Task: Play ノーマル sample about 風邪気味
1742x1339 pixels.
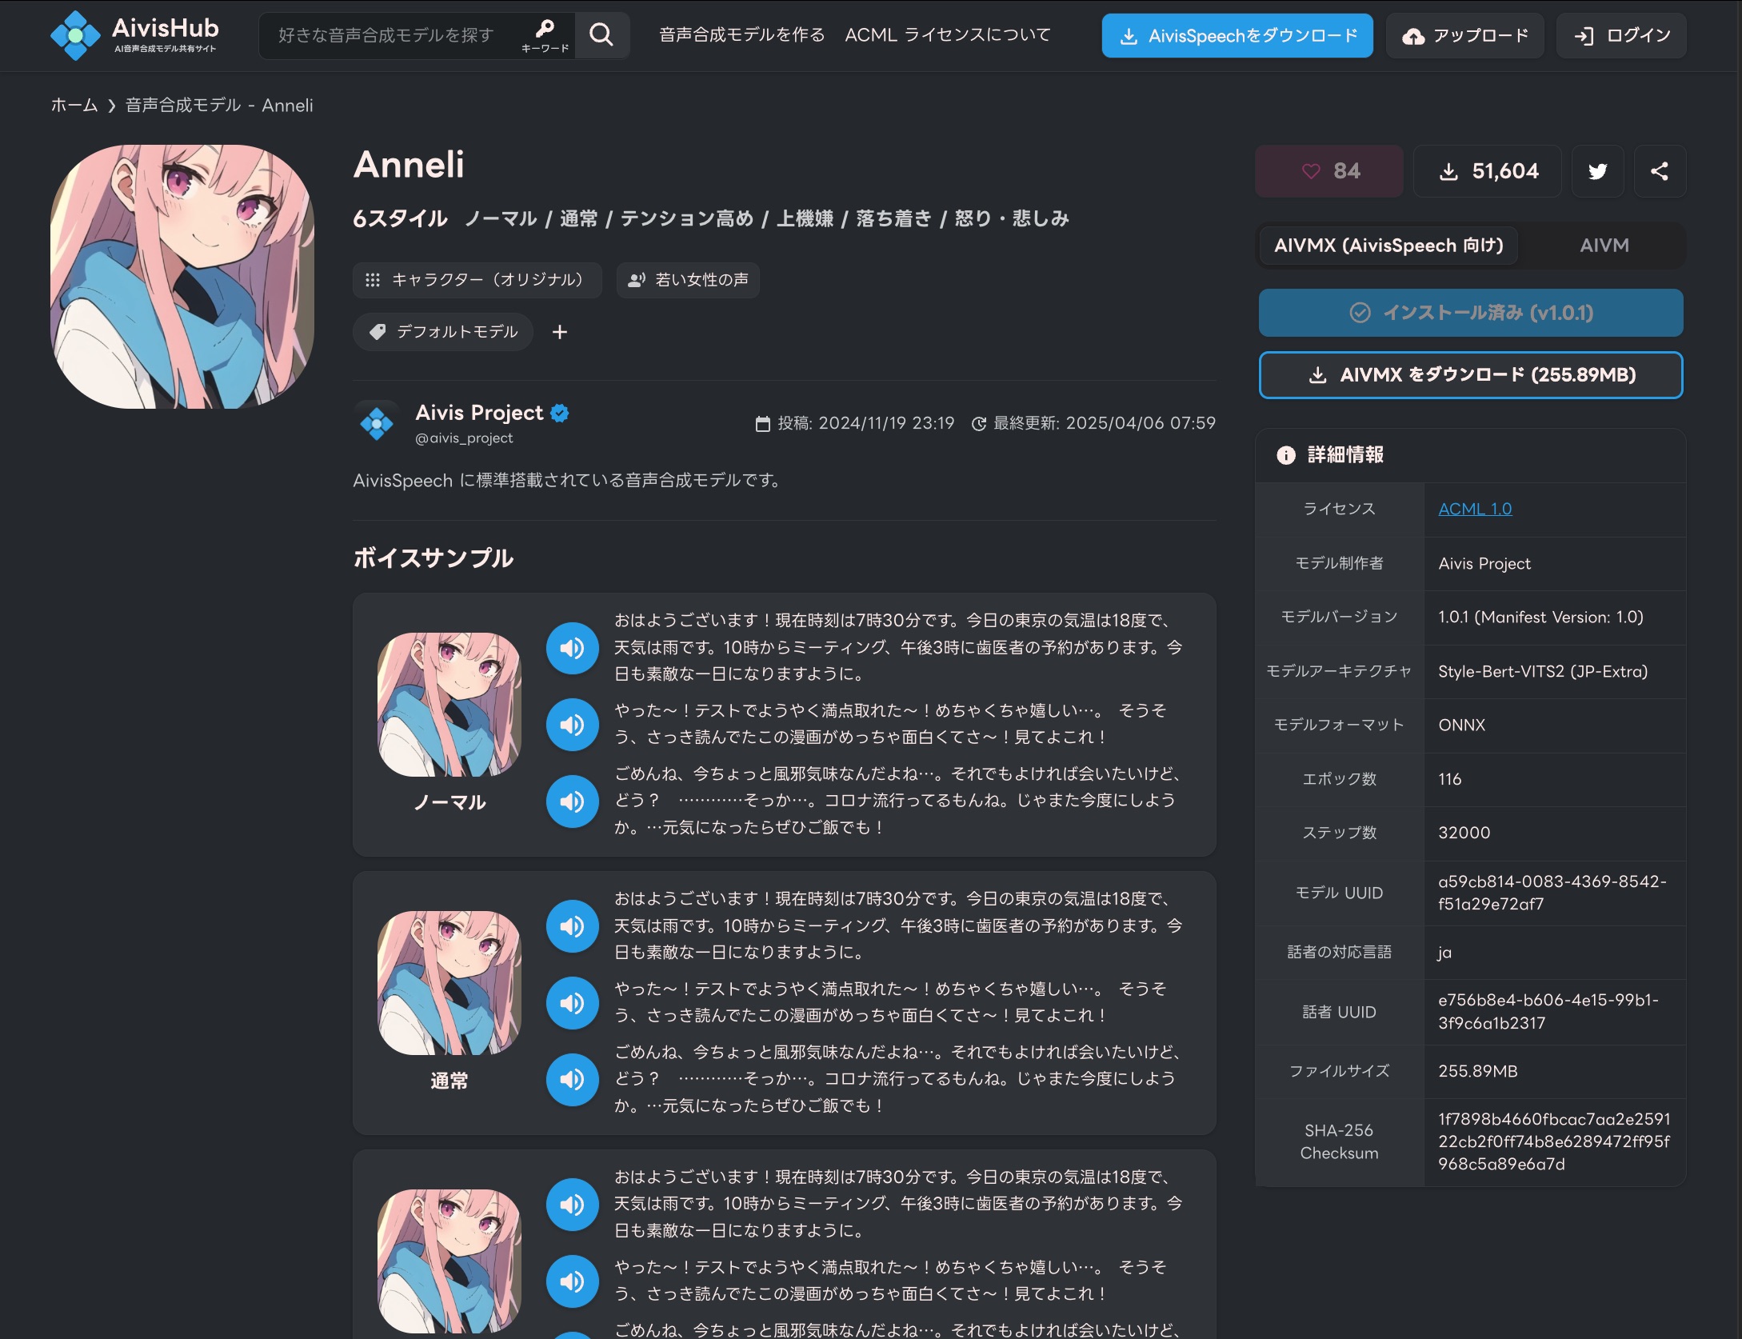Action: pyautogui.click(x=573, y=801)
